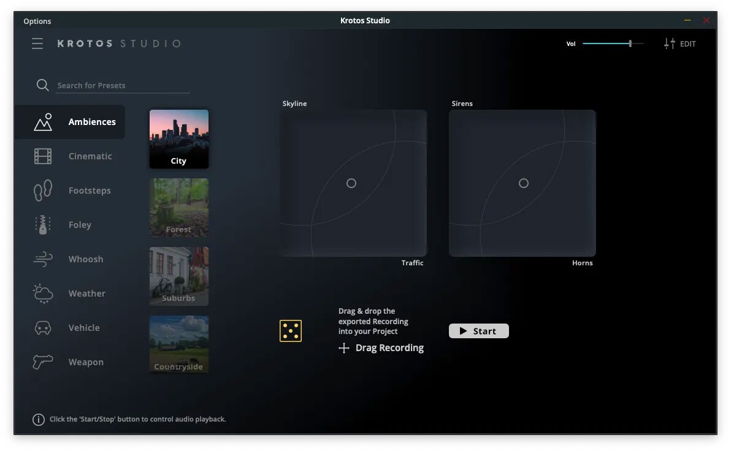Click the randomize dice icon
Viewport: 731px width, 451px height.
[x=291, y=331]
